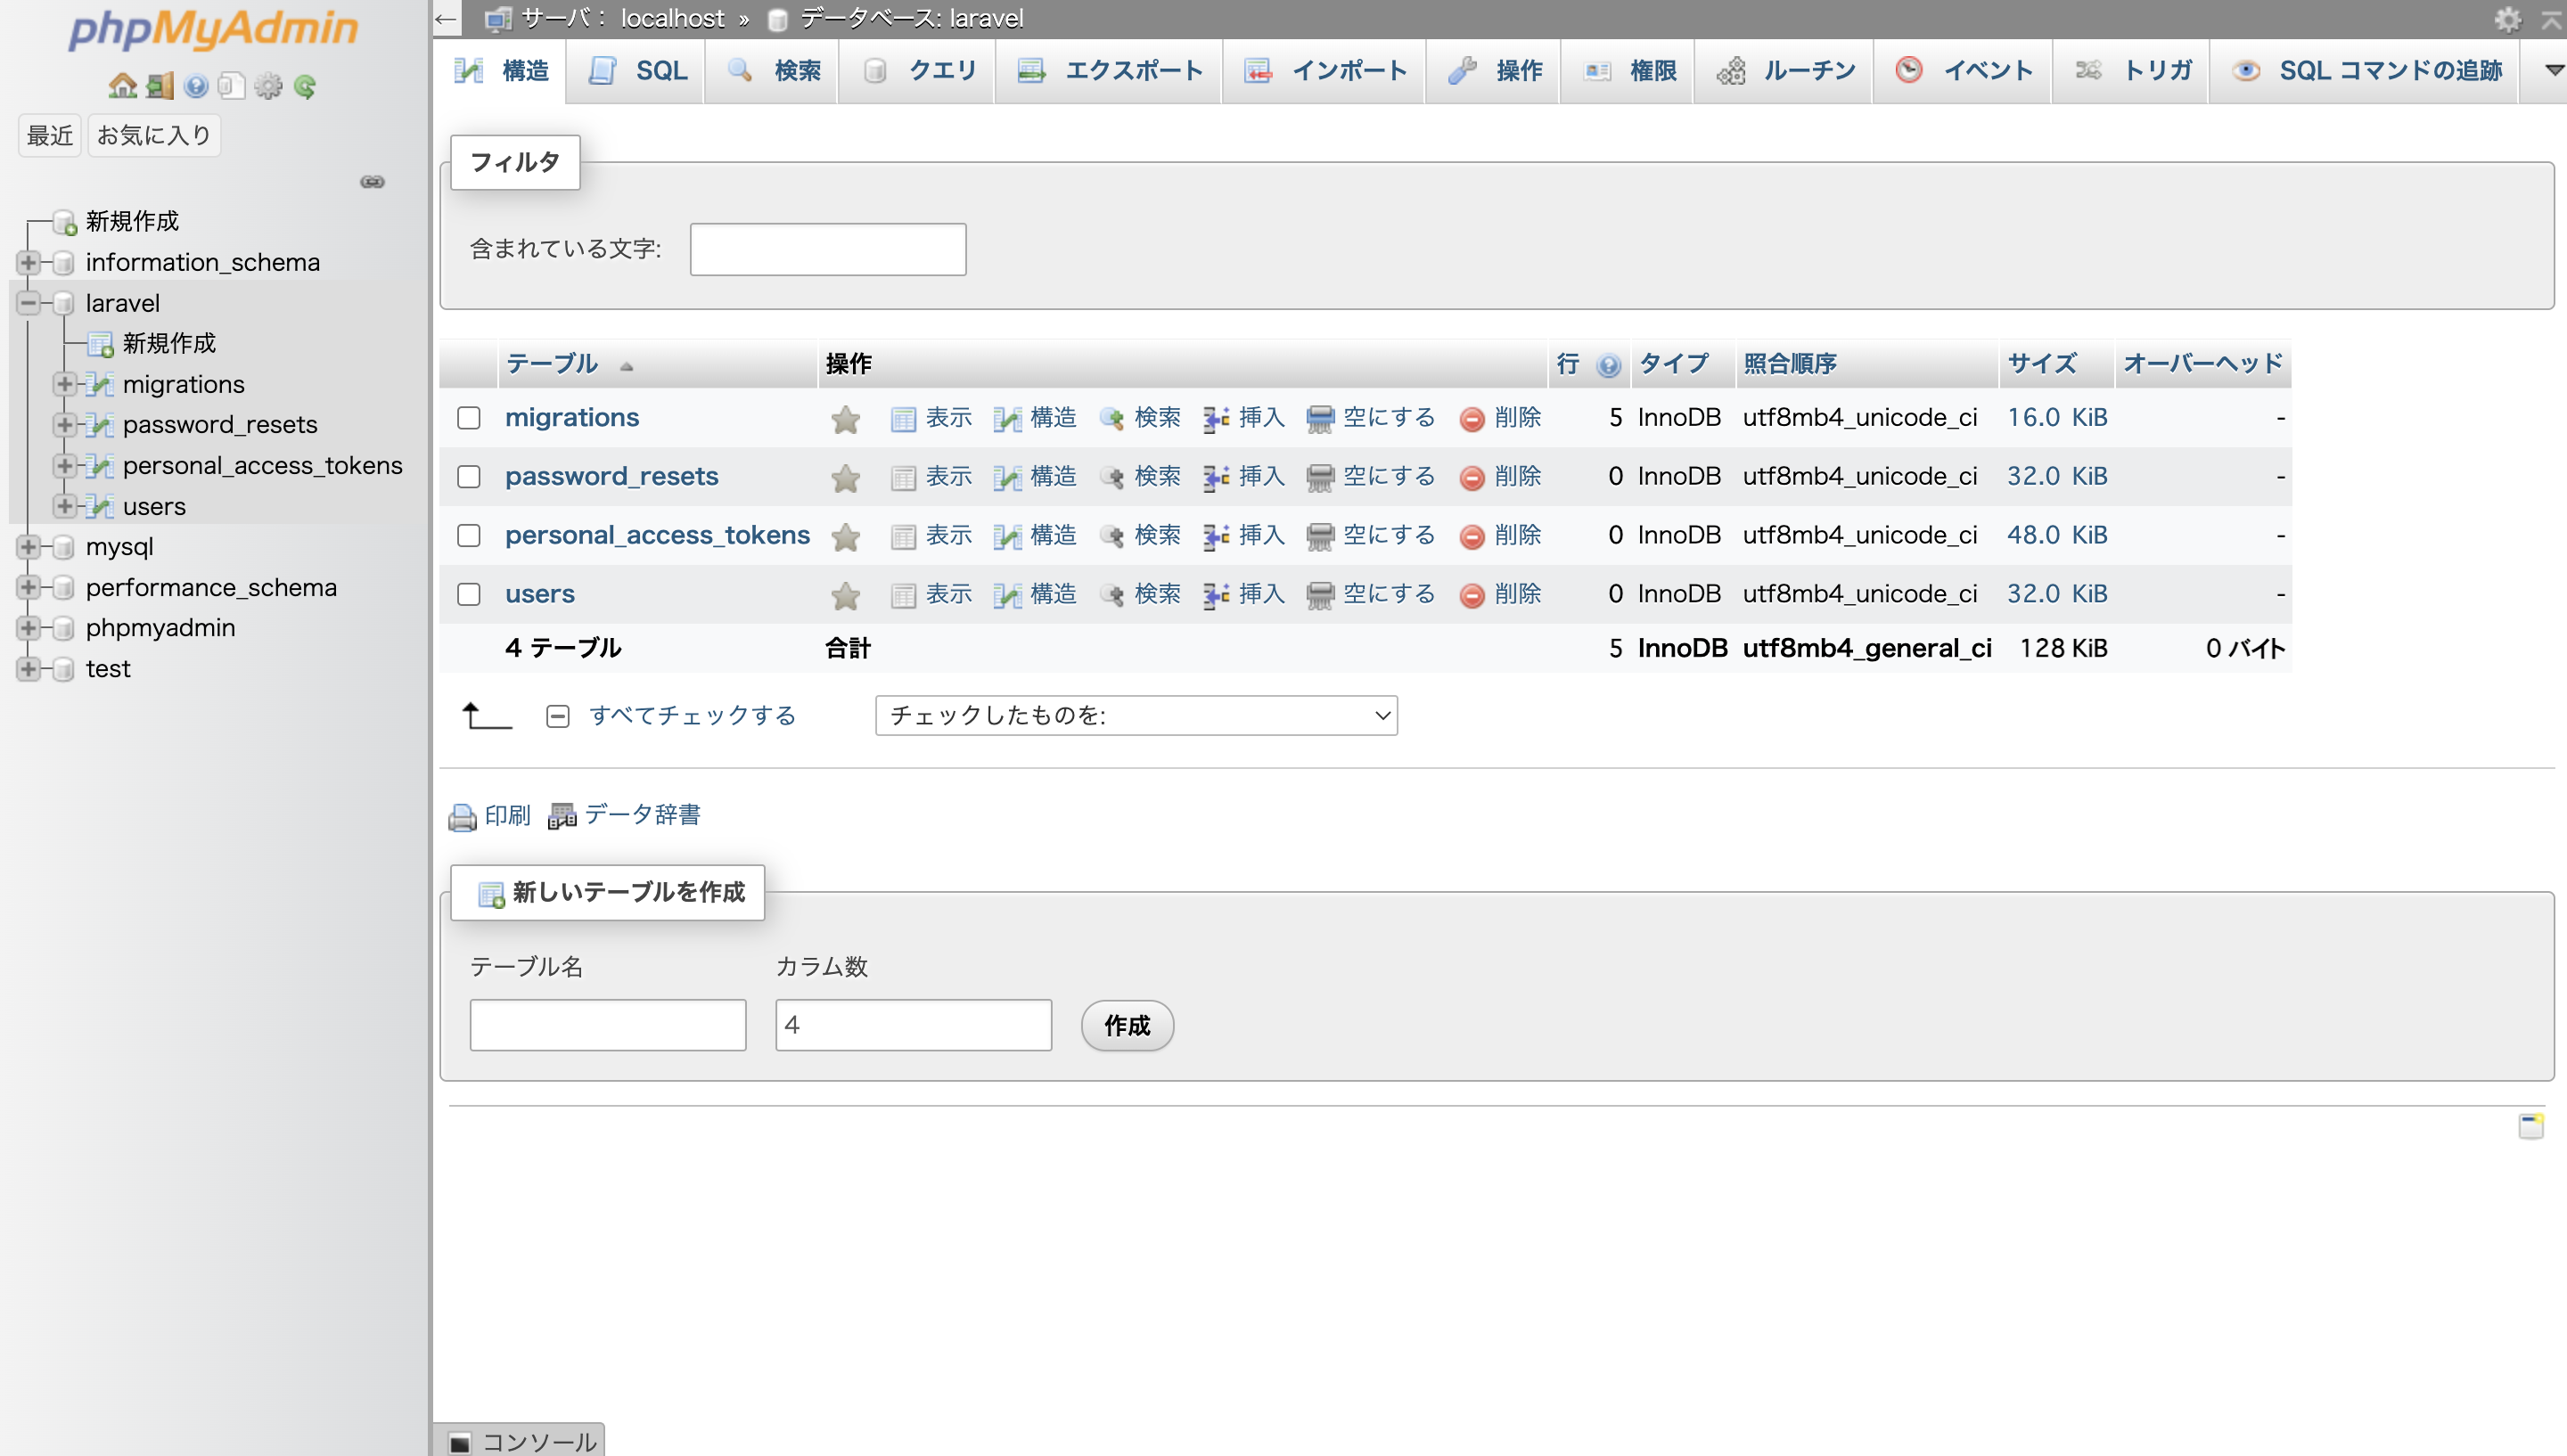This screenshot has height=1456, width=2567.
Task: Open the users table link in list
Action: click(x=540, y=594)
